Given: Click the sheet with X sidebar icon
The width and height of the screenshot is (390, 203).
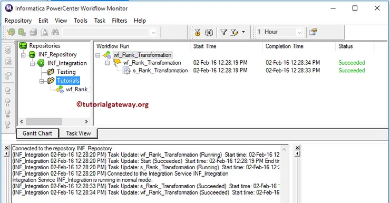Looking at the screenshot, I should point(8,61).
